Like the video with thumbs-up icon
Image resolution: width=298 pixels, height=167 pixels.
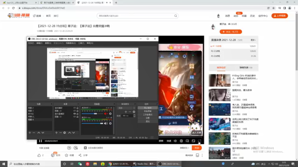click(x=39, y=155)
